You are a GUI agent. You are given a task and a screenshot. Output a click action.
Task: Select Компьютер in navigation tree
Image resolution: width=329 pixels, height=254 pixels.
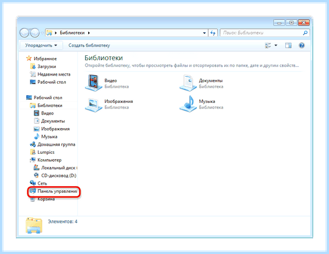click(49, 160)
